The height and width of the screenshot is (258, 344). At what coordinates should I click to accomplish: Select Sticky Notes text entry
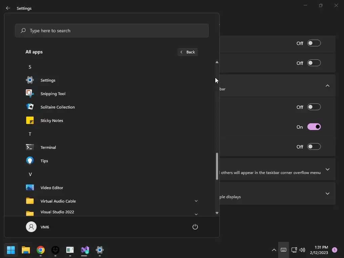coord(52,121)
